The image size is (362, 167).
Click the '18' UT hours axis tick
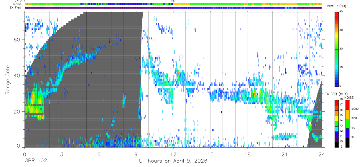248,155
